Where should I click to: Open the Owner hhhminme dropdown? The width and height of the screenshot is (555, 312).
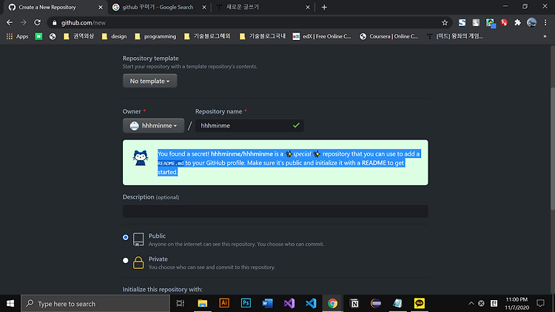(153, 125)
